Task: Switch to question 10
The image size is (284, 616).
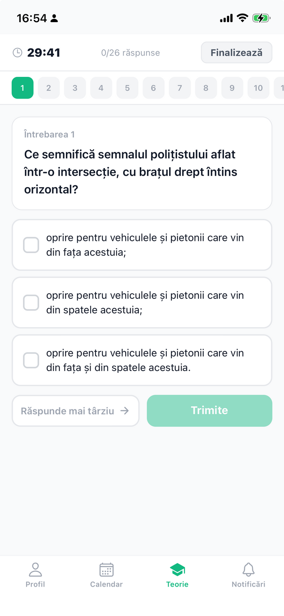Action: pos(258,88)
